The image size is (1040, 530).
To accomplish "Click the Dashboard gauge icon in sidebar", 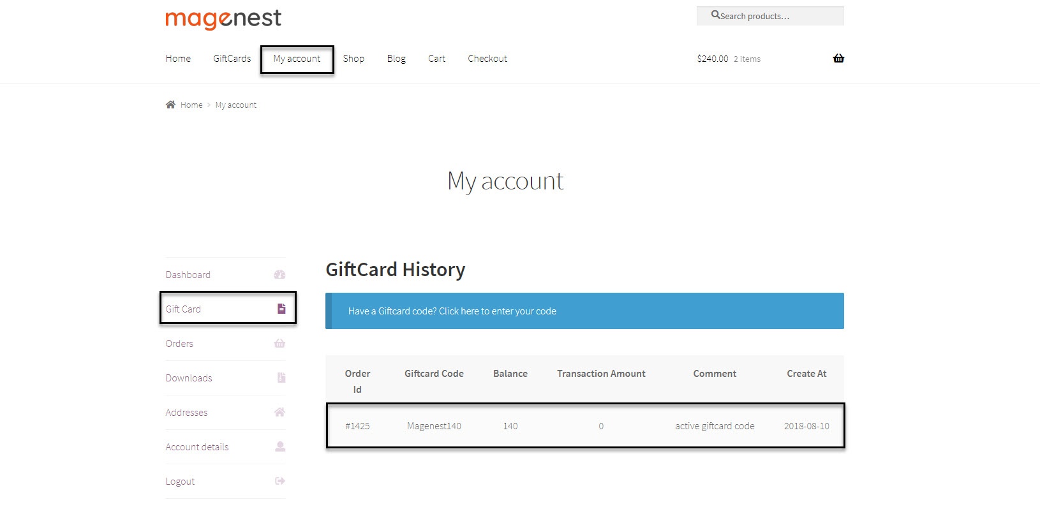I will pos(279,275).
